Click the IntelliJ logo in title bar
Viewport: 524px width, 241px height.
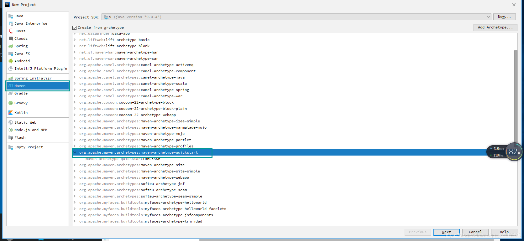click(7, 5)
